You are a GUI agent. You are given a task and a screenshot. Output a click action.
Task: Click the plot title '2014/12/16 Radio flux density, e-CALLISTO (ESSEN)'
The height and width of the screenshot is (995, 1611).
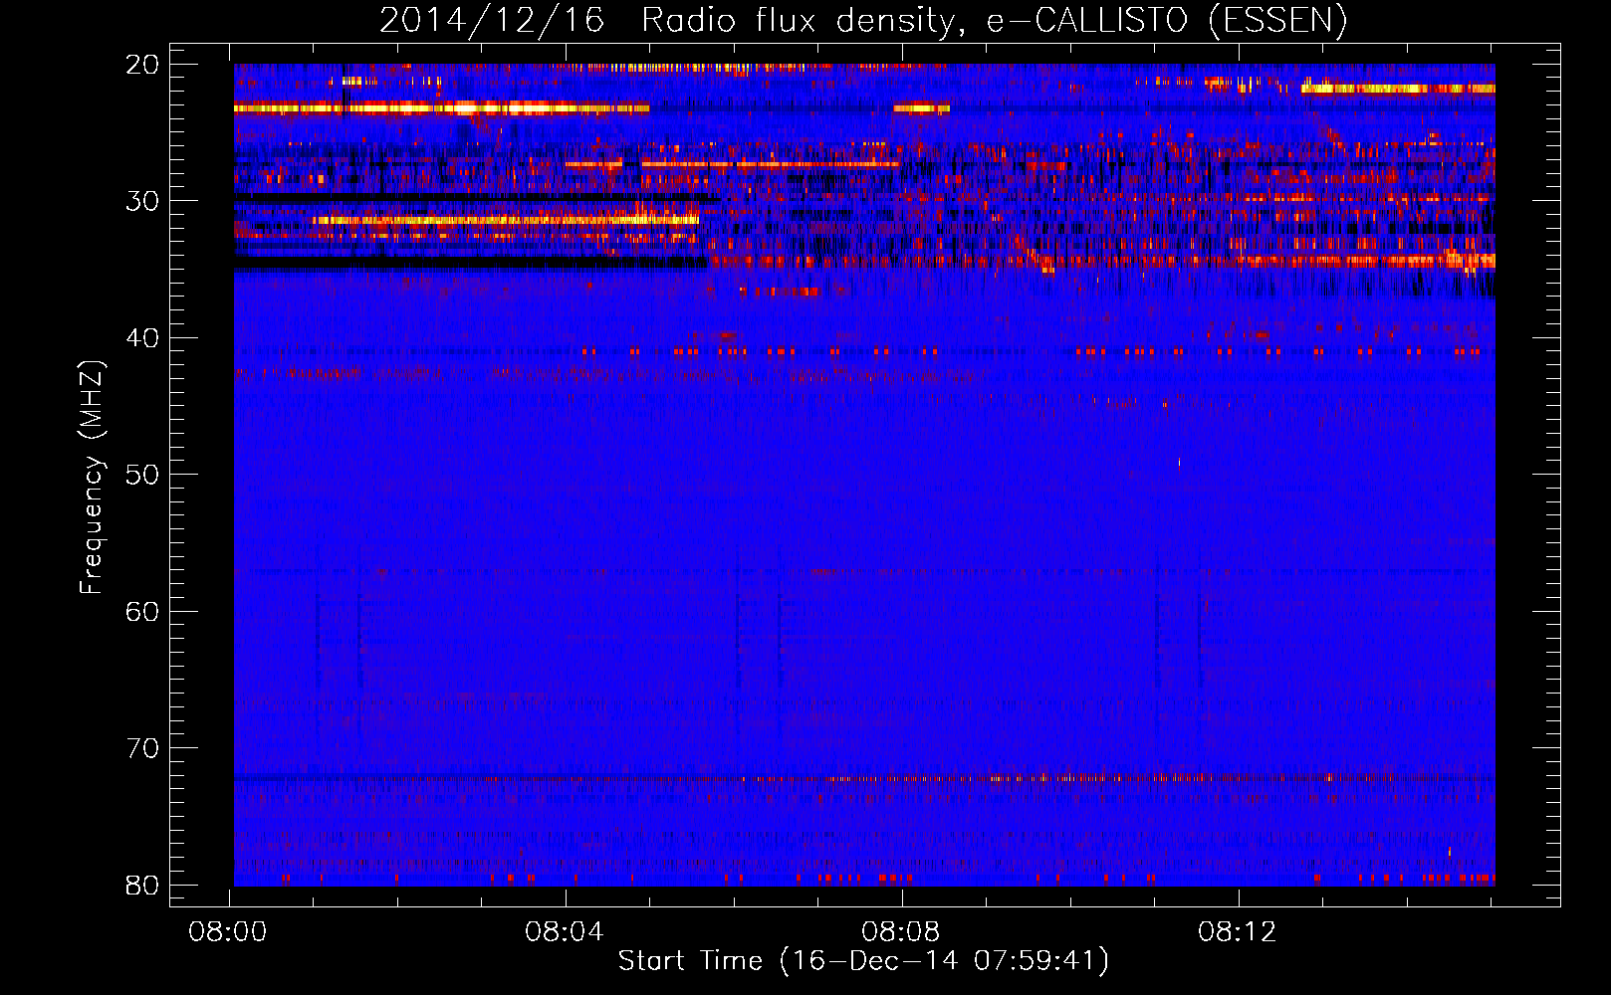(863, 21)
